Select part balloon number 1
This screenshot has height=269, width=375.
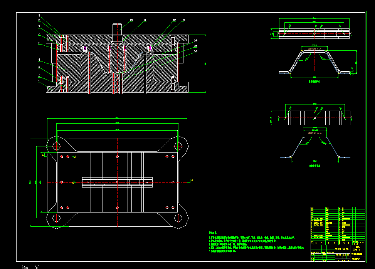pos(39,81)
